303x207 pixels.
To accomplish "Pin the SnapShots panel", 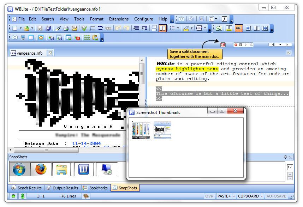I will [x=285, y=157].
